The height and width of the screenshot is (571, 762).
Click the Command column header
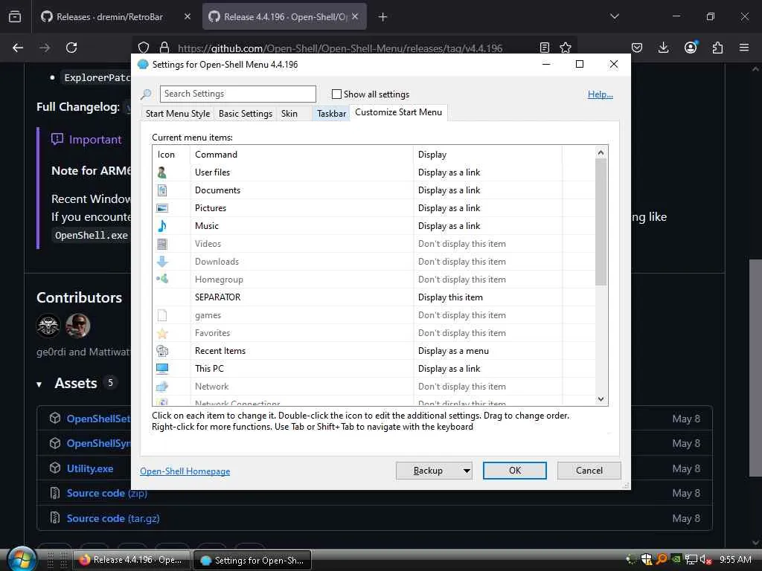point(301,155)
